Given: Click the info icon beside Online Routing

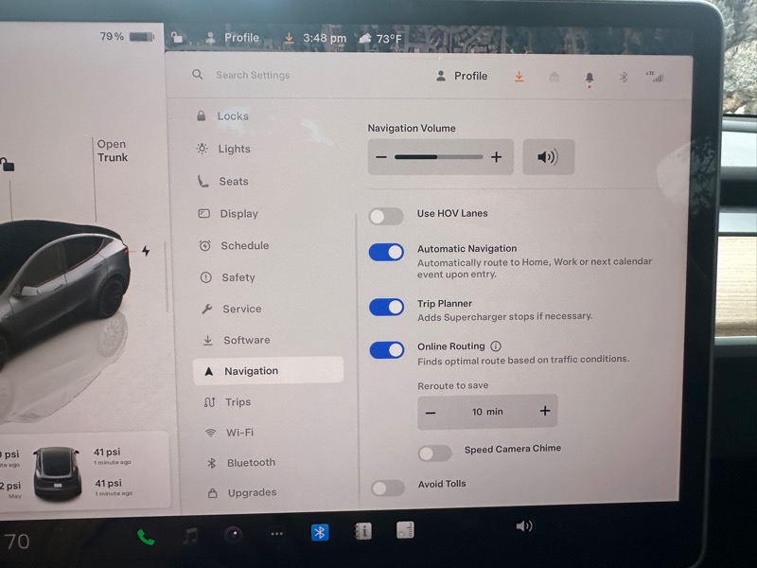Looking at the screenshot, I should tap(496, 346).
